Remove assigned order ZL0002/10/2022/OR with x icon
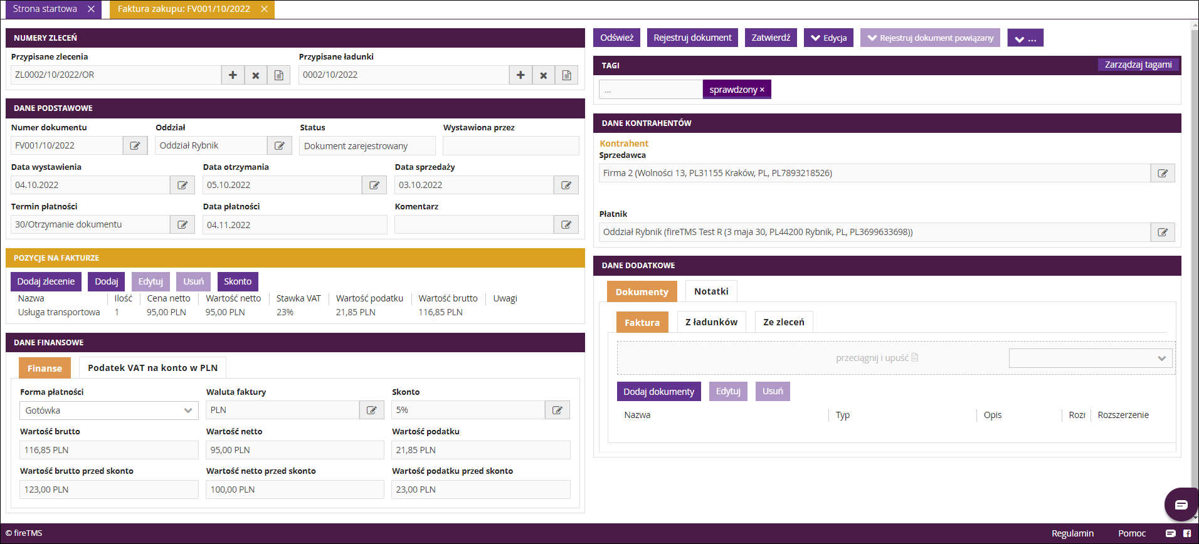This screenshot has width=1199, height=544. tap(256, 75)
